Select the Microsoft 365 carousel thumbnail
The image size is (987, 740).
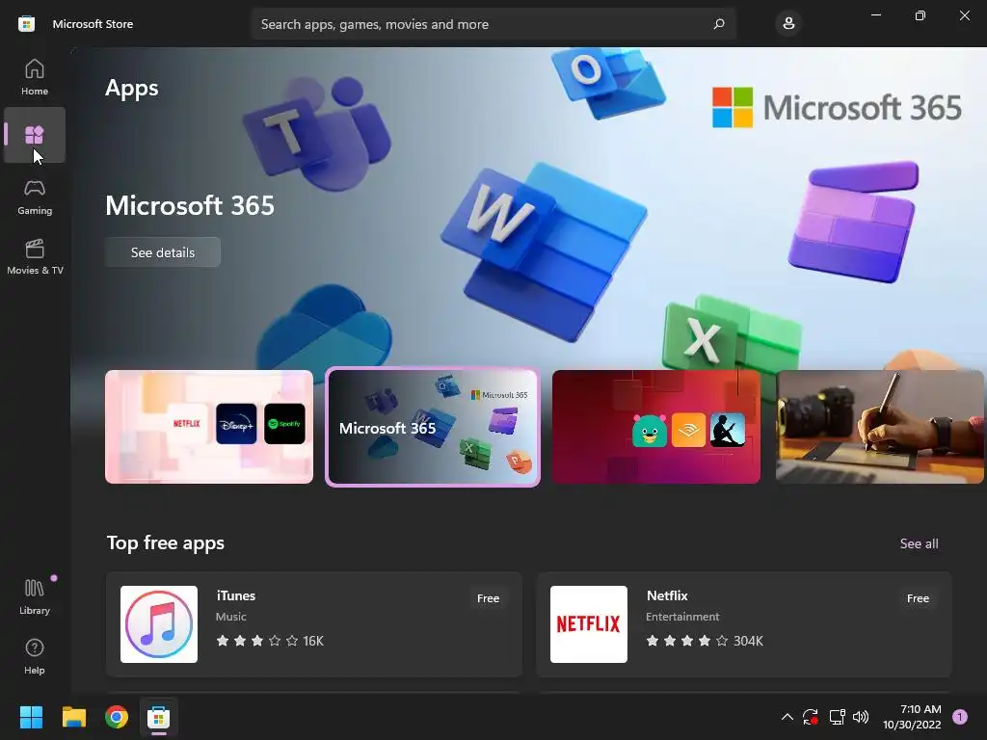pos(433,427)
